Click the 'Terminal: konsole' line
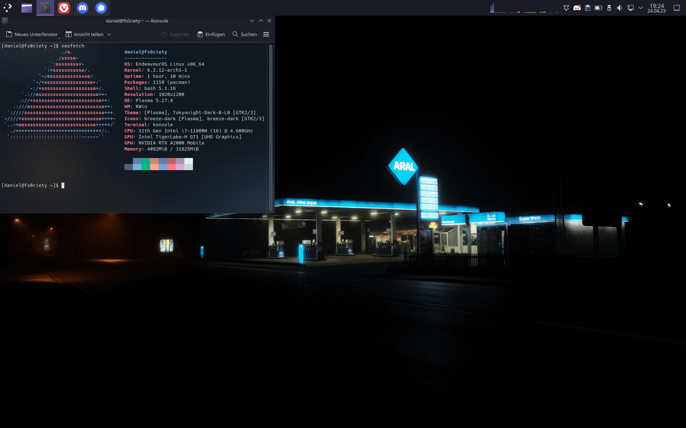This screenshot has height=428, width=686. click(x=149, y=125)
